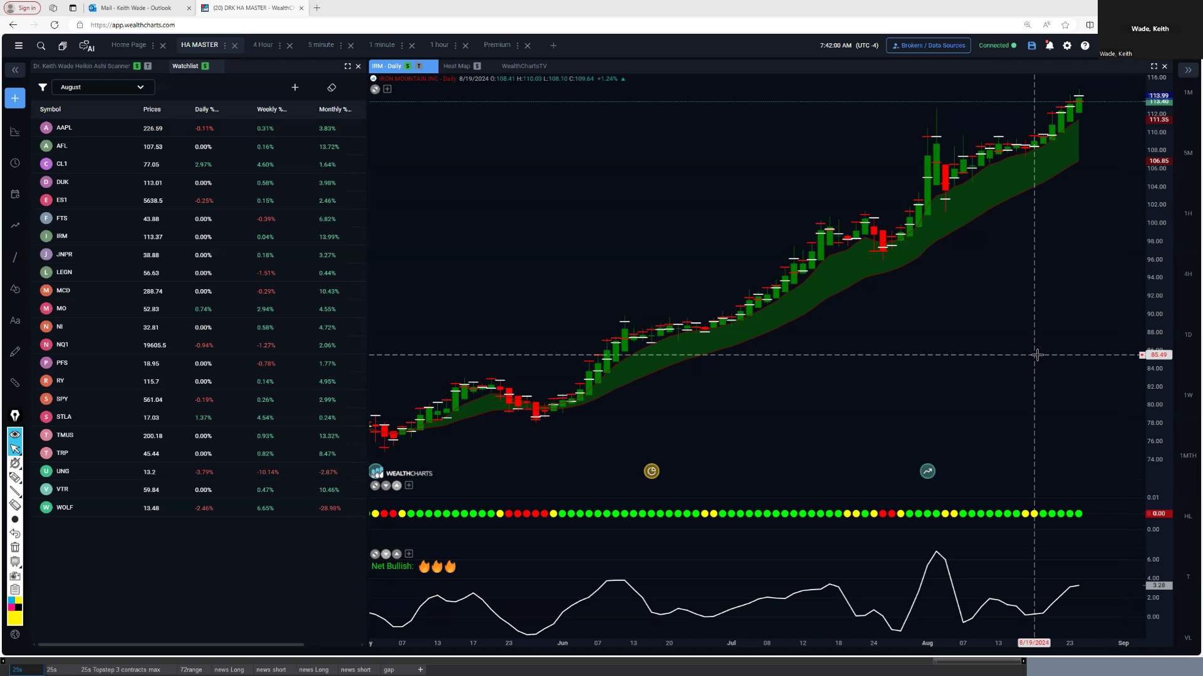The image size is (1203, 676).
Task: Select the price tag label tool
Action: pyautogui.click(x=15, y=478)
